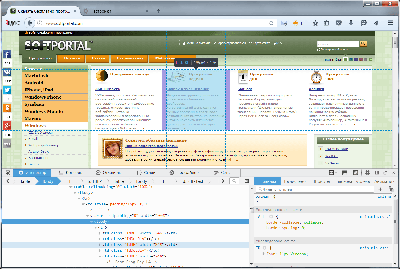
Task: Switch to the Отладчик devtools tab
Action: pyautogui.click(x=109, y=173)
